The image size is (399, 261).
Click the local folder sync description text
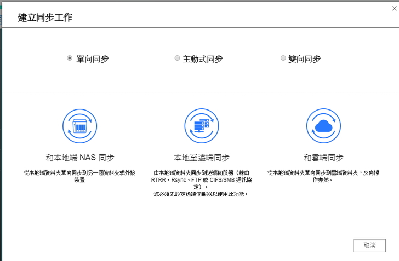pos(80,176)
